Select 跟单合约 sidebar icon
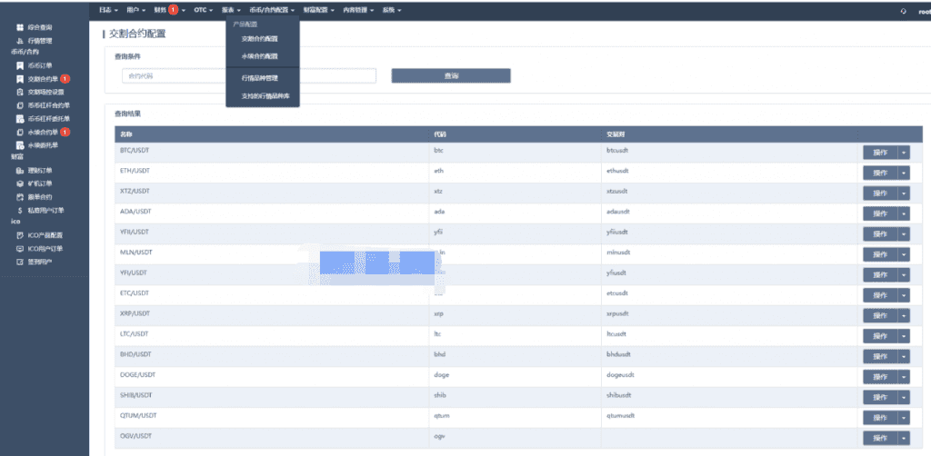Viewport: 931px width, 456px height. pos(20,197)
